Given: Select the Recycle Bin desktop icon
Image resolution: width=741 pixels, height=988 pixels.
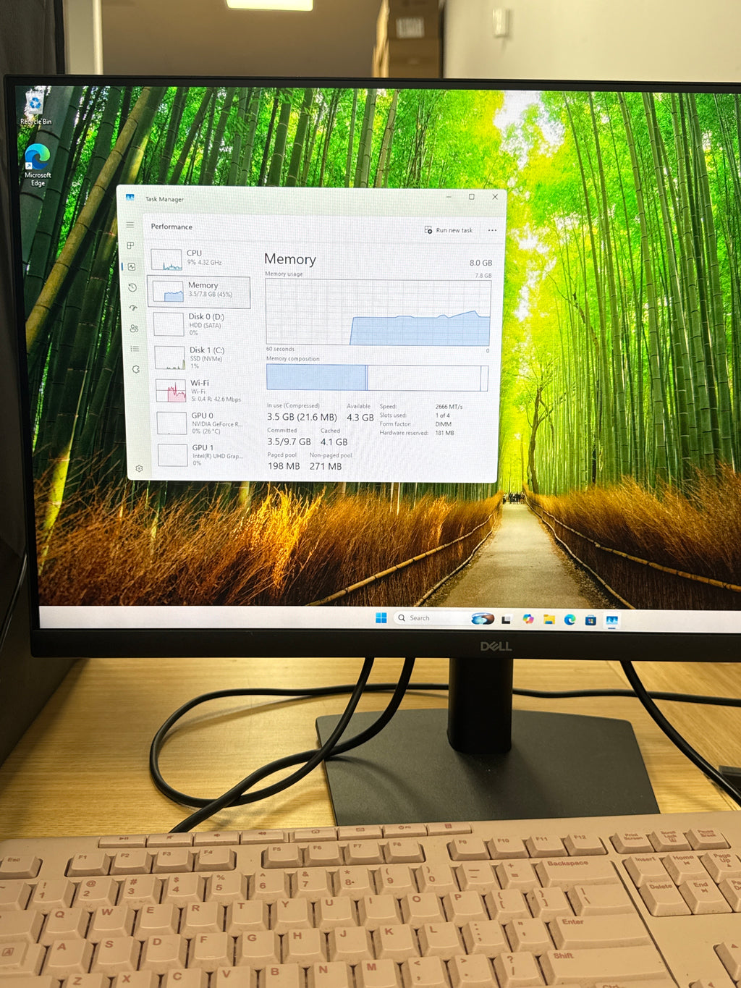Looking at the screenshot, I should (x=35, y=106).
